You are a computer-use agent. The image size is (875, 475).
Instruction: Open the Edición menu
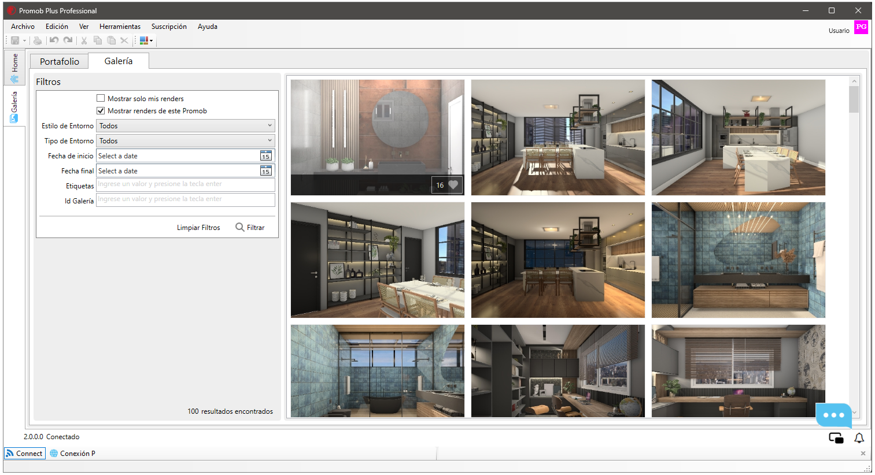[x=57, y=27]
